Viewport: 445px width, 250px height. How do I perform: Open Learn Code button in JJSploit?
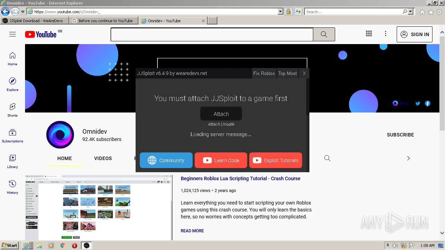coord(221,160)
